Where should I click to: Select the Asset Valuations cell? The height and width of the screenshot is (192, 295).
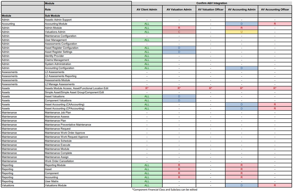(x=88, y=96)
